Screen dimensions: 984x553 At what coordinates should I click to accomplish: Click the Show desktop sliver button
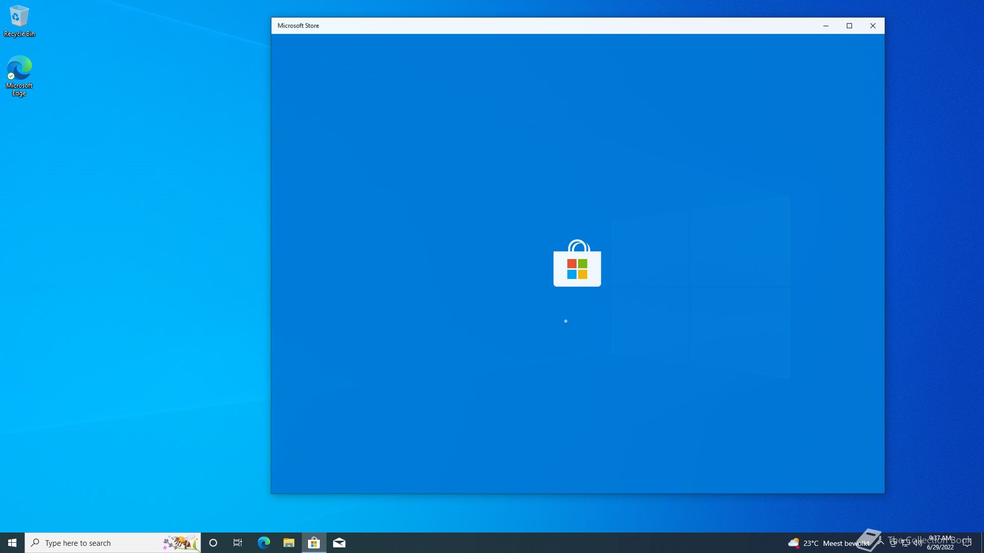(x=982, y=543)
